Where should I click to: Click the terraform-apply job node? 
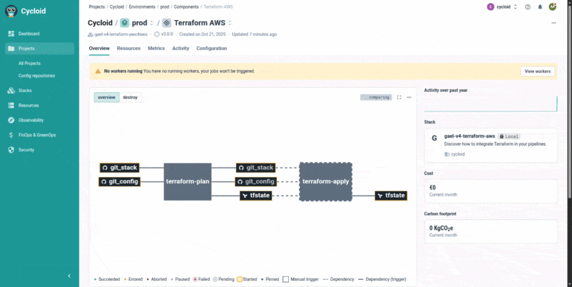tap(326, 181)
